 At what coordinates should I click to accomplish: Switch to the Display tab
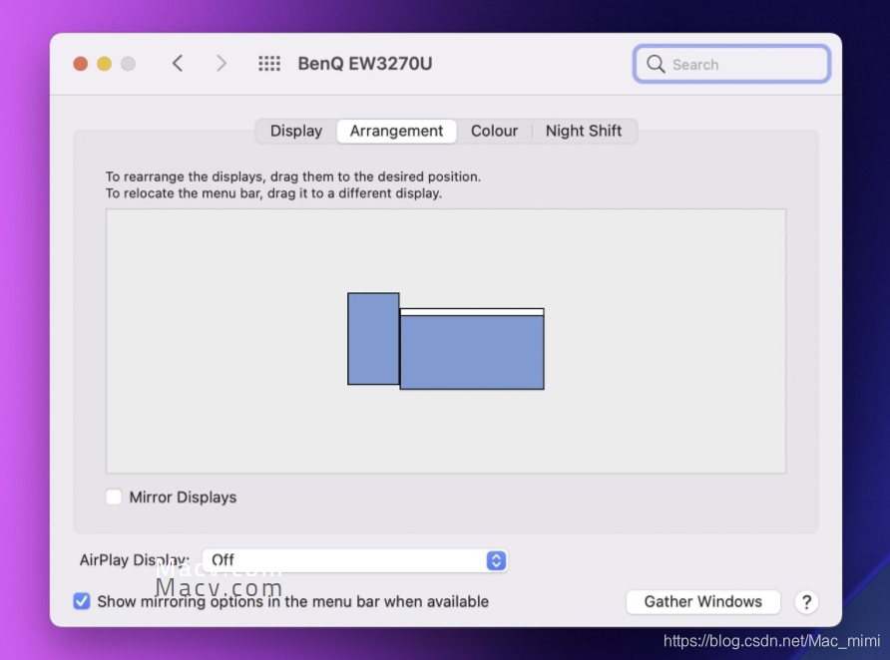pos(295,131)
